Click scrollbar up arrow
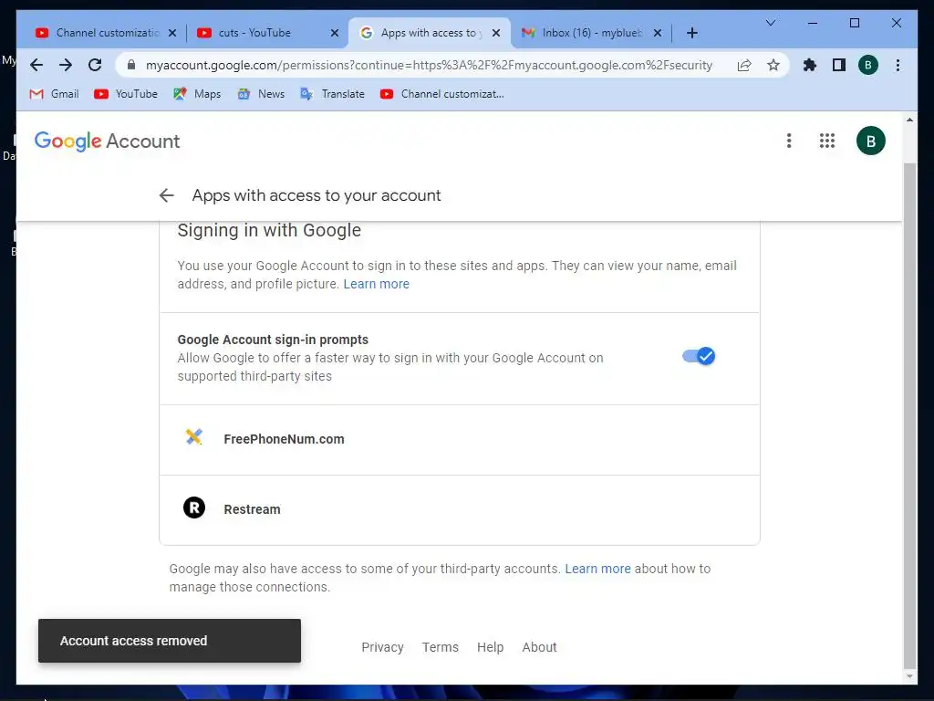 pyautogui.click(x=909, y=120)
